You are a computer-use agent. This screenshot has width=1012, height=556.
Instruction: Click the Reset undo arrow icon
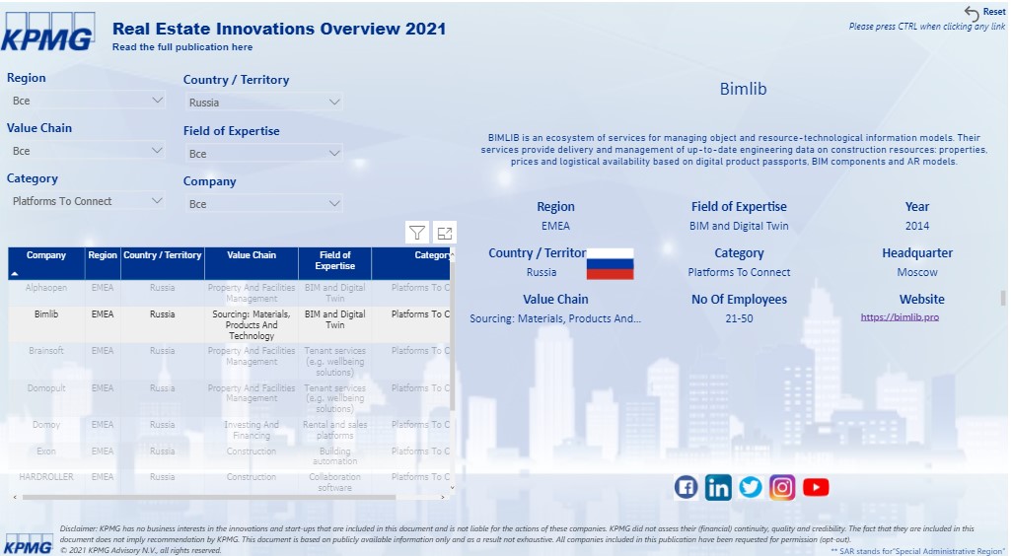pyautogui.click(x=973, y=13)
